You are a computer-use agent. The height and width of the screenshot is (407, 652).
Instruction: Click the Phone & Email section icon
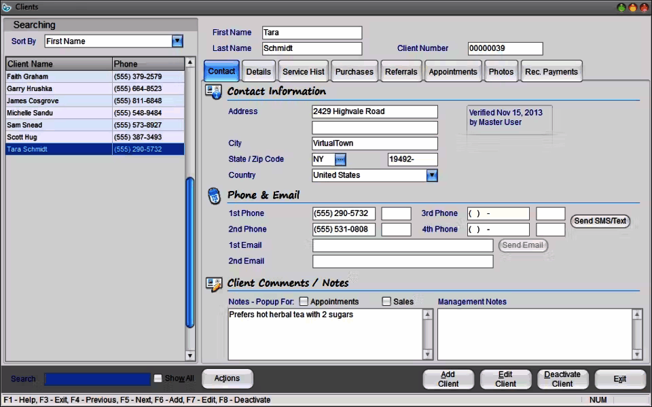213,196
